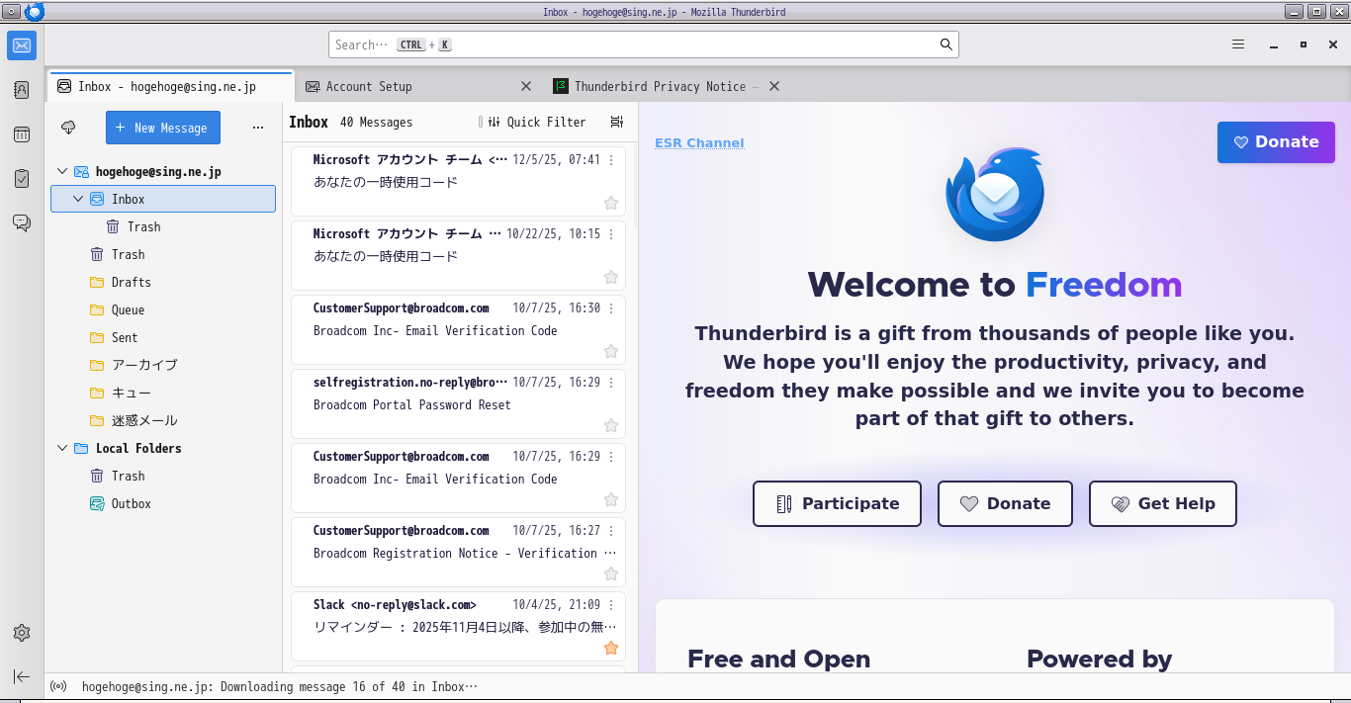Image resolution: width=1351 pixels, height=703 pixels.
Task: Open more options for Password Reset message
Action: [611, 383]
